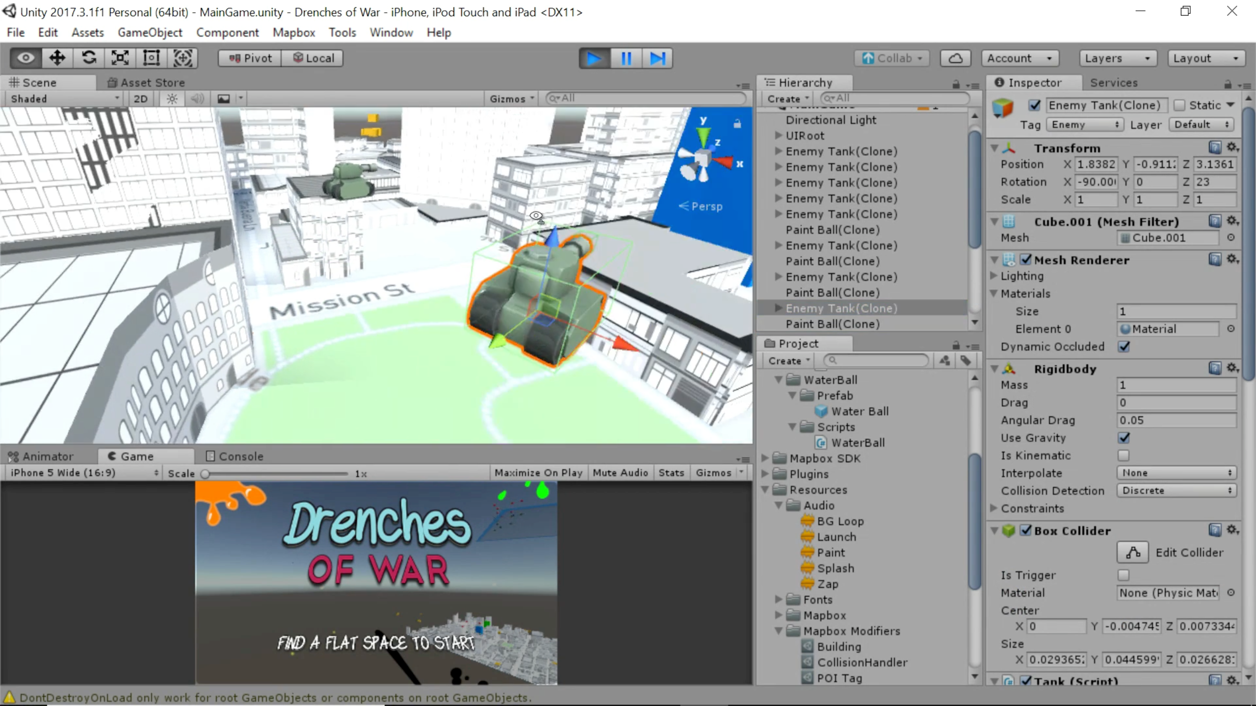
Task: Select the Scale tool
Action: 120,58
